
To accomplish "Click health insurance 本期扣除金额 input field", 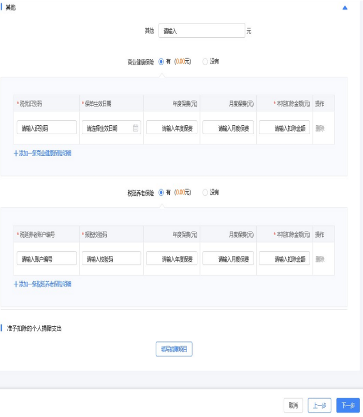I will pyautogui.click(x=284, y=128).
